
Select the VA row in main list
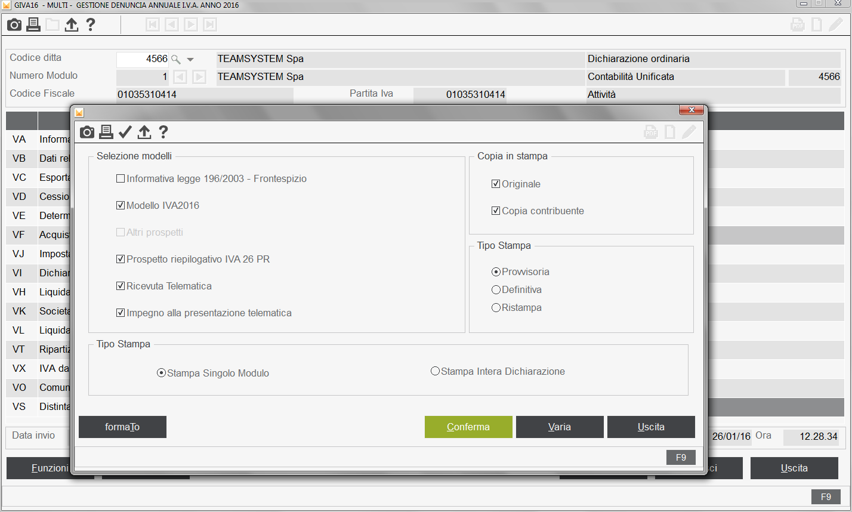(39, 139)
